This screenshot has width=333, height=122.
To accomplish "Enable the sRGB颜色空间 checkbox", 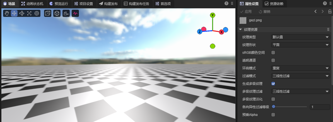I will click(273, 52).
